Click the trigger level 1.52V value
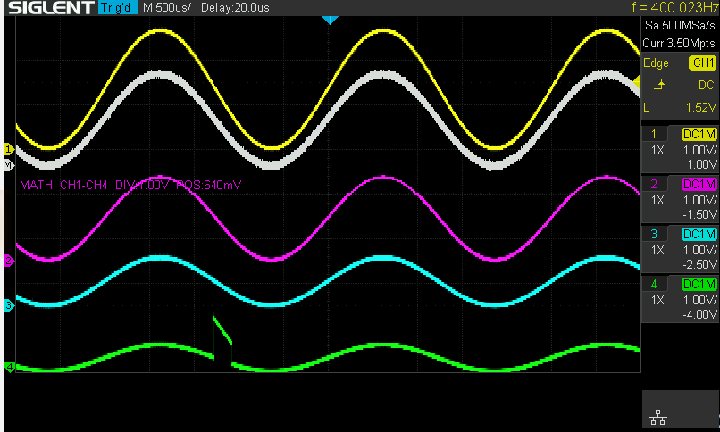Image resolution: width=720 pixels, height=432 pixels. tap(700, 107)
